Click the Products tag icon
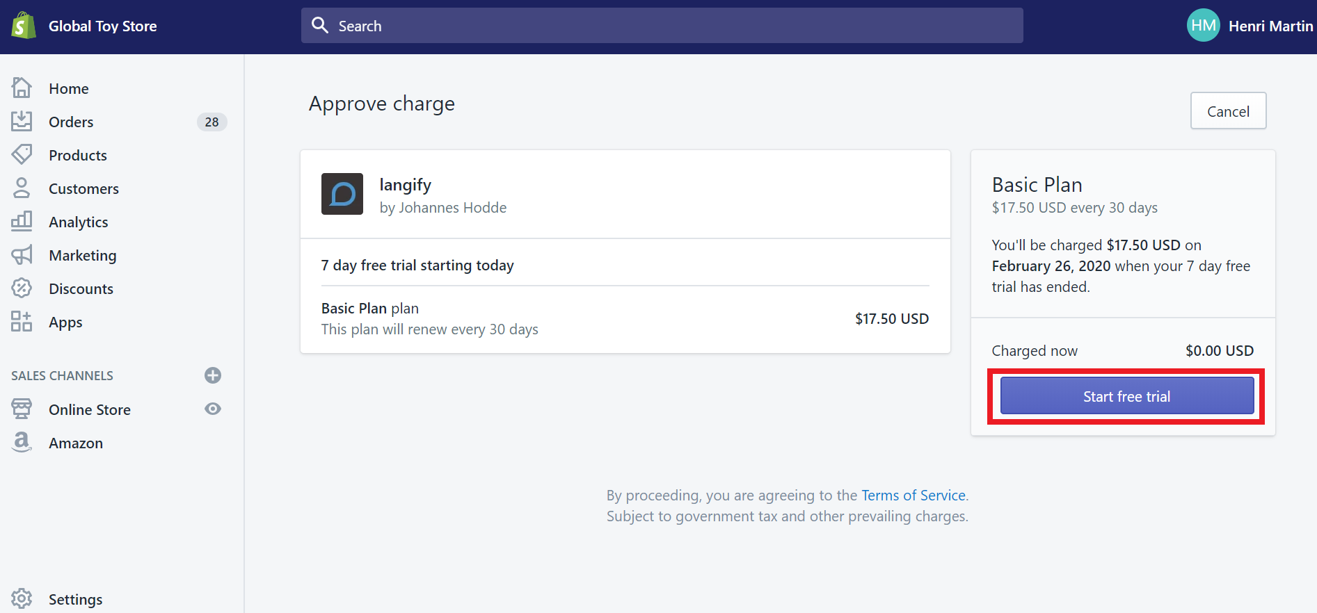The width and height of the screenshot is (1317, 613). click(22, 154)
